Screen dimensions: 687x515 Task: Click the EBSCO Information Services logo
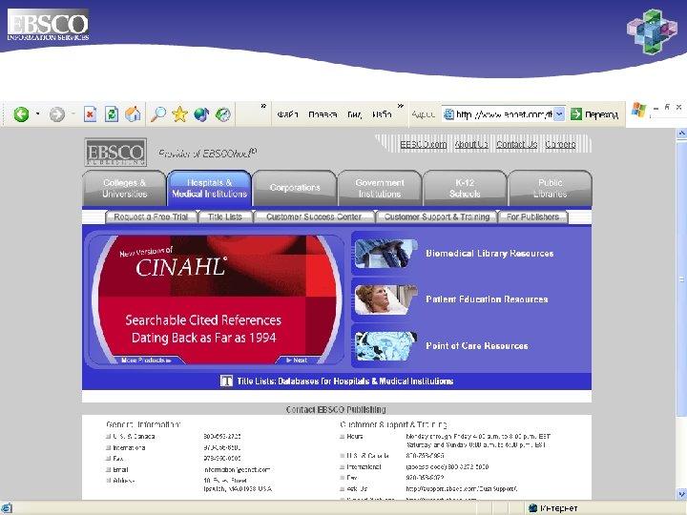[48, 26]
